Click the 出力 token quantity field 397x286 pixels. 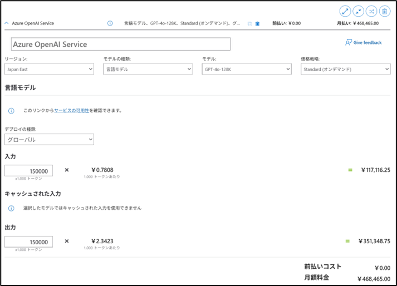(29, 241)
